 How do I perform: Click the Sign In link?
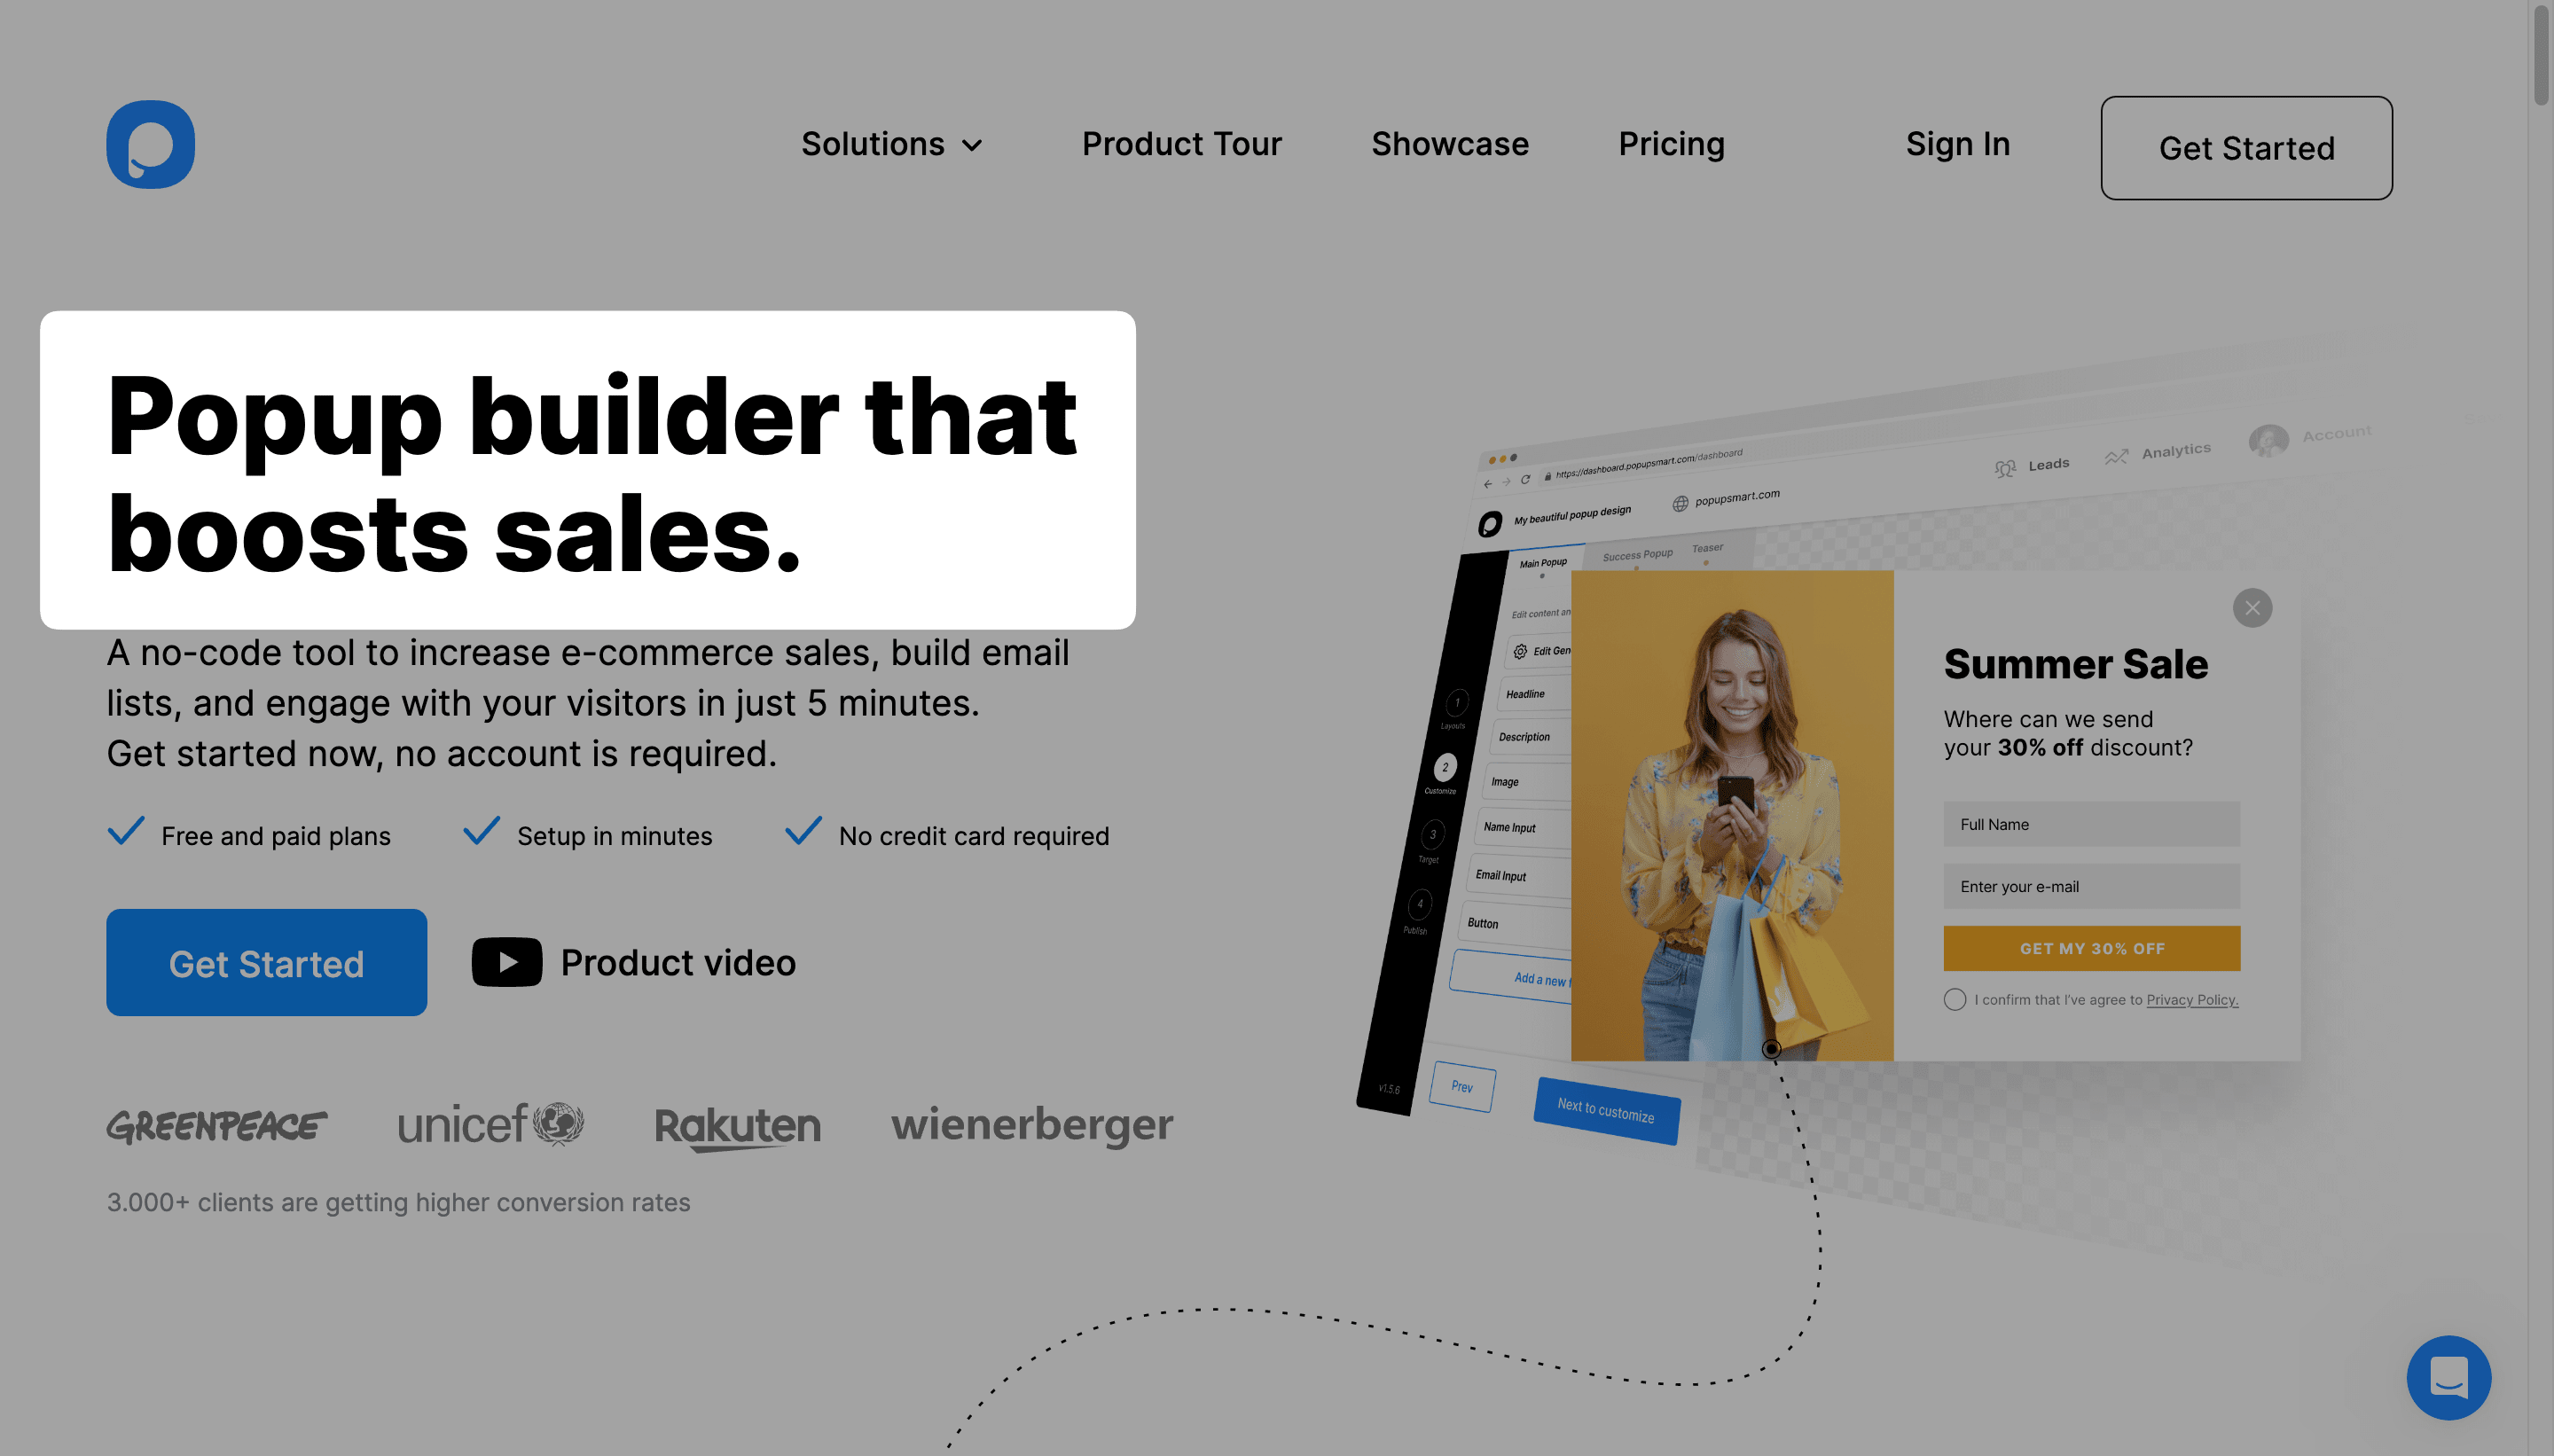(x=1959, y=144)
